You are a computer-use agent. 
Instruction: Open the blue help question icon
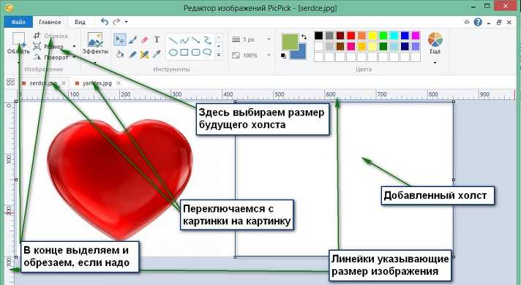pos(478,22)
